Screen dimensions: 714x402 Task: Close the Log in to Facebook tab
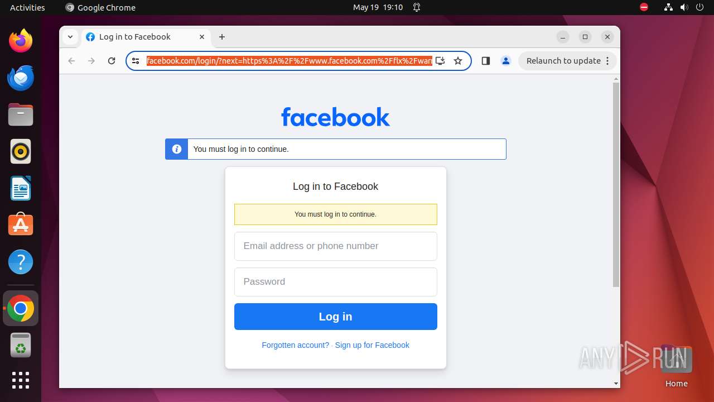coord(202,37)
